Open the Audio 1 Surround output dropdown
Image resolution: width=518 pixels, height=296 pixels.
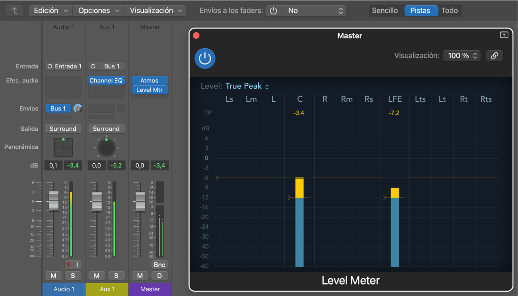tap(63, 129)
